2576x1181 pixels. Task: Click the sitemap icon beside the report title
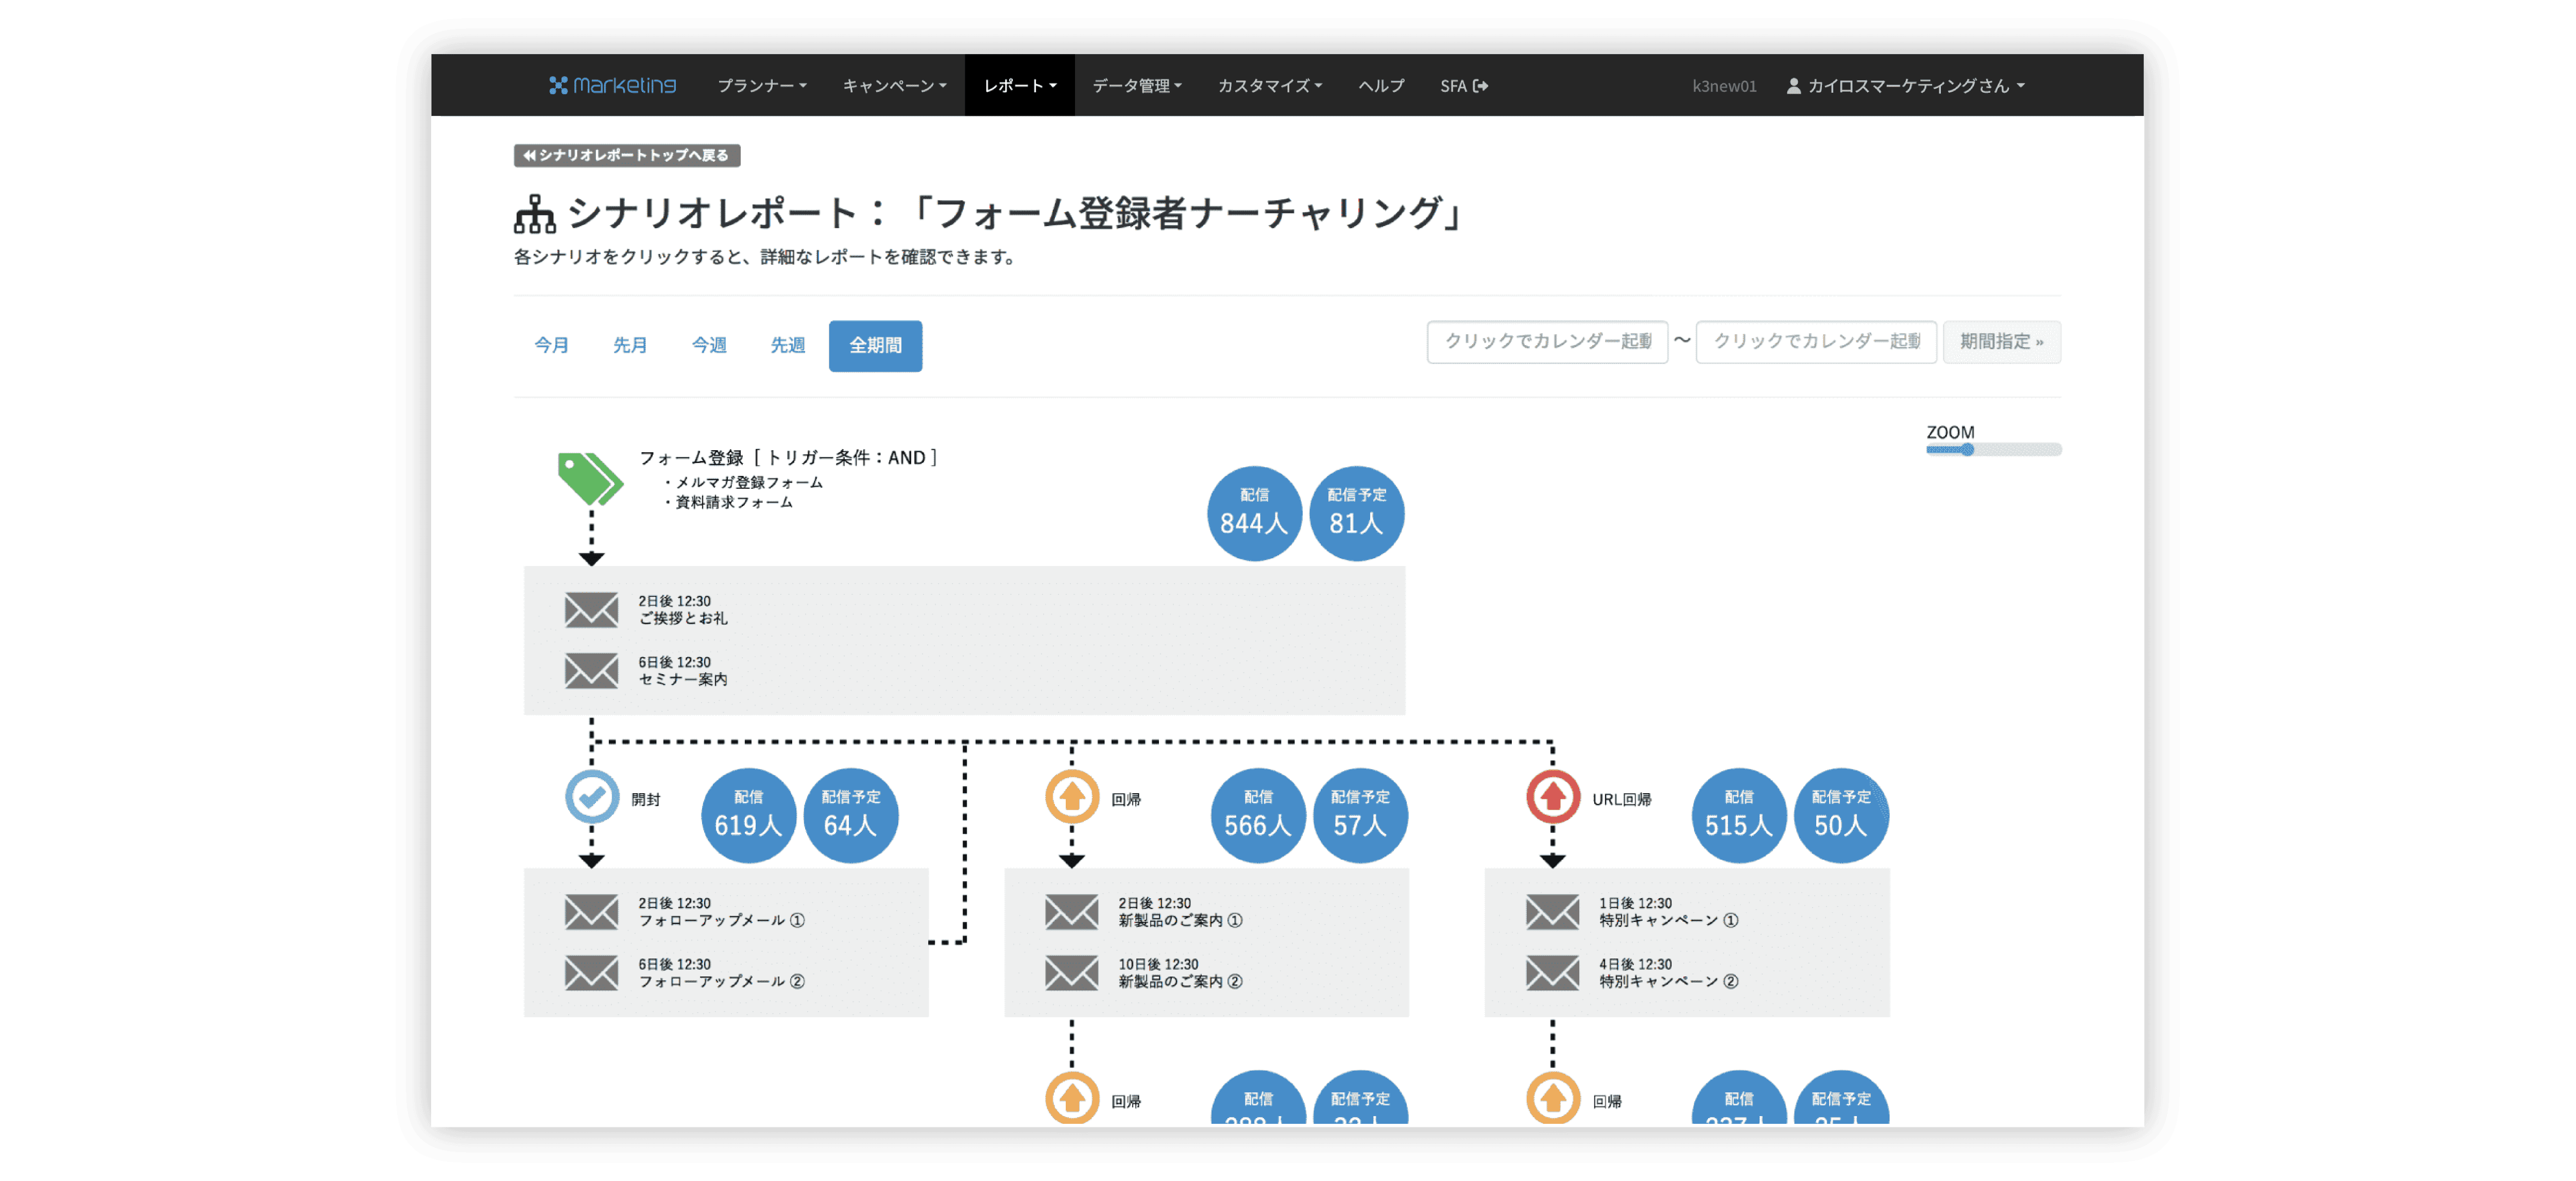[x=535, y=214]
